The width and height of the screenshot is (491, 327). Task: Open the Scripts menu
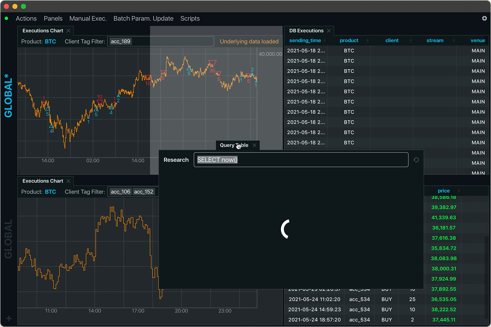(190, 19)
